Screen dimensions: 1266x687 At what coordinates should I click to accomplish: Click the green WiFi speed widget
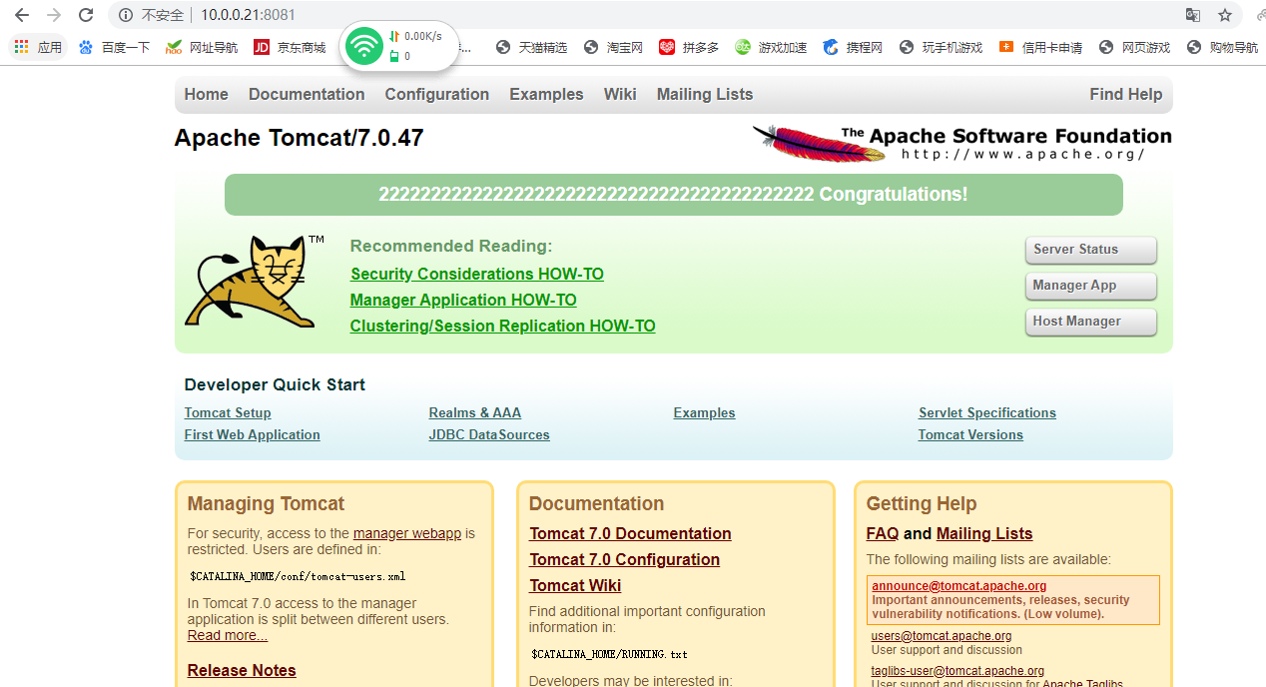[x=399, y=47]
